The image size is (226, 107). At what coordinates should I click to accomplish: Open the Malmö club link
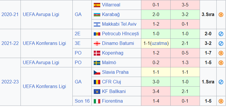[109, 63]
